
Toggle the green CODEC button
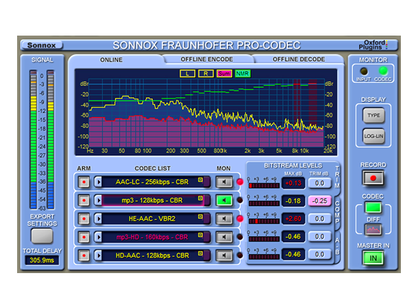[x=373, y=207]
